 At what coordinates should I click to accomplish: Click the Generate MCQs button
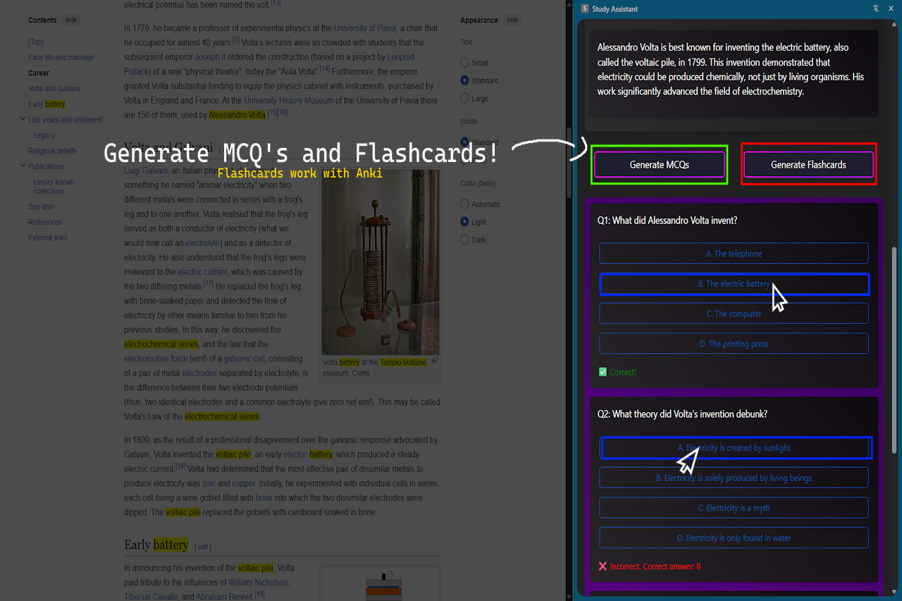pos(659,165)
